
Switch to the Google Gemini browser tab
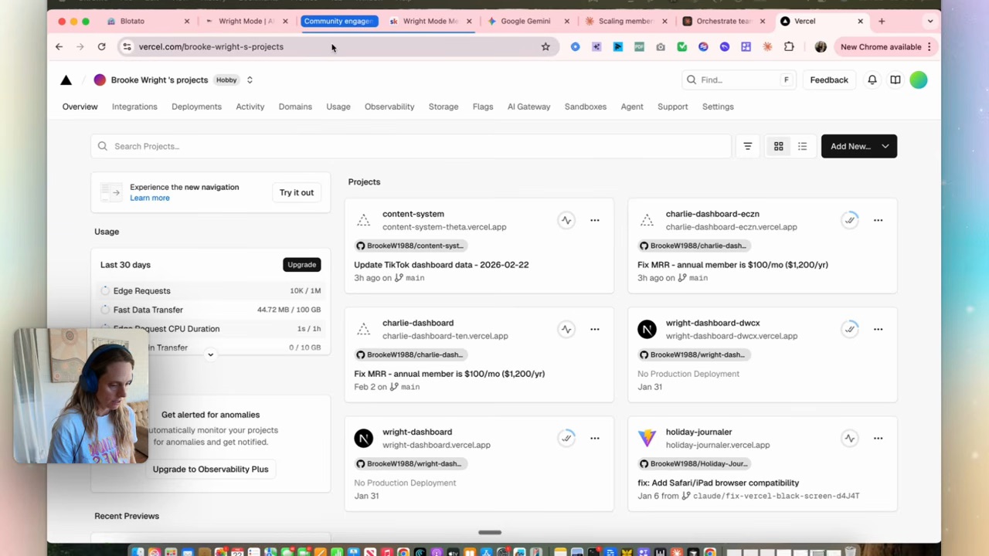pos(526,21)
